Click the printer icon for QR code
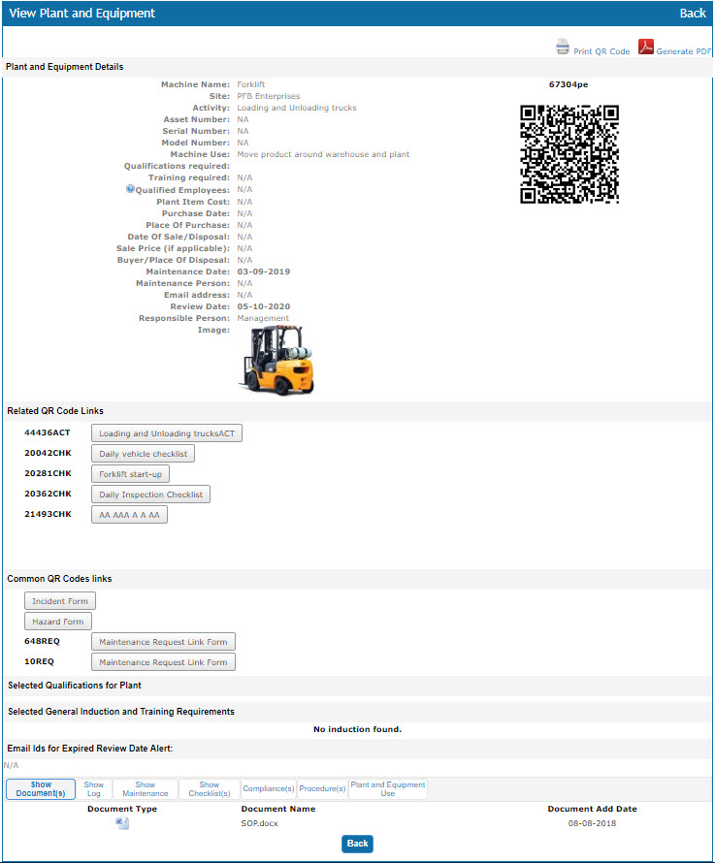715x863 pixels. (x=563, y=47)
